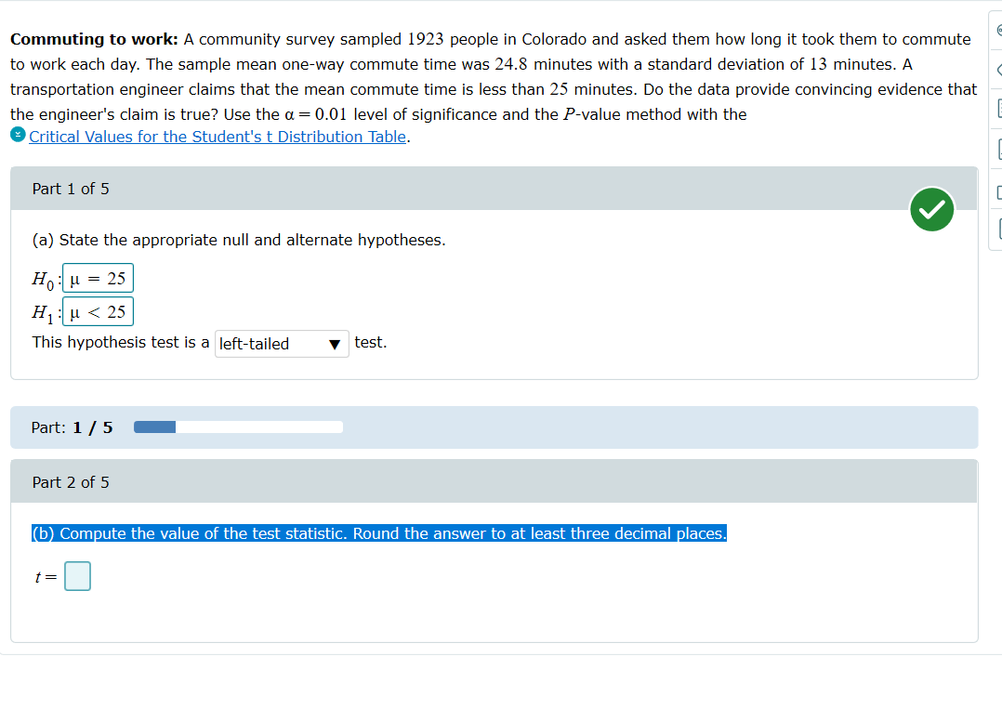The height and width of the screenshot is (709, 1002).
Task: Click the highlighted part (b) question text
Action: click(376, 533)
